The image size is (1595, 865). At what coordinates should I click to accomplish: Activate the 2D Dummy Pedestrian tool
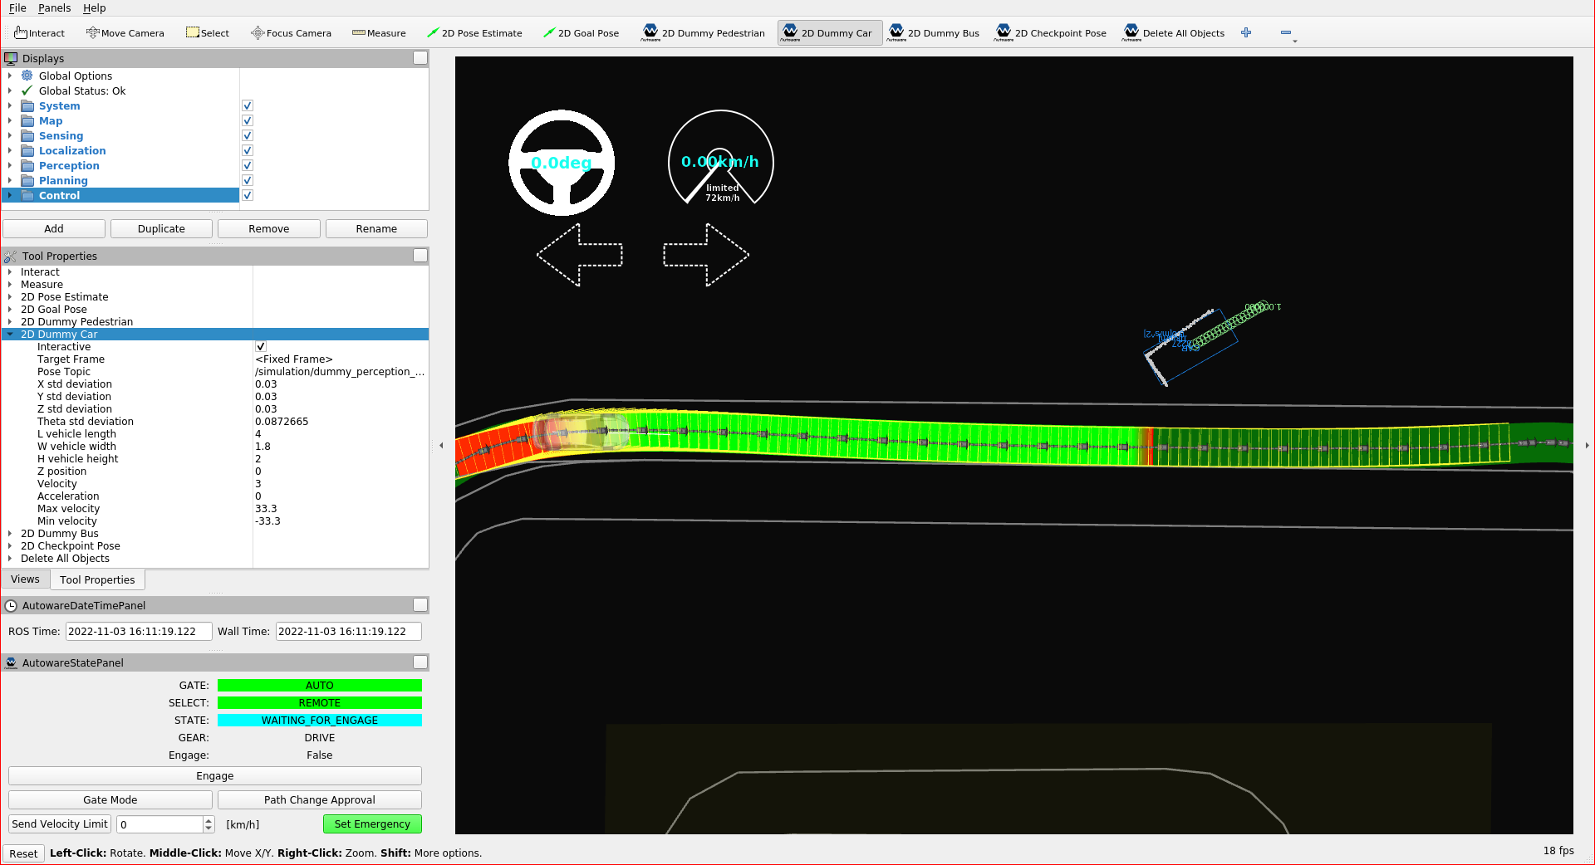[703, 32]
